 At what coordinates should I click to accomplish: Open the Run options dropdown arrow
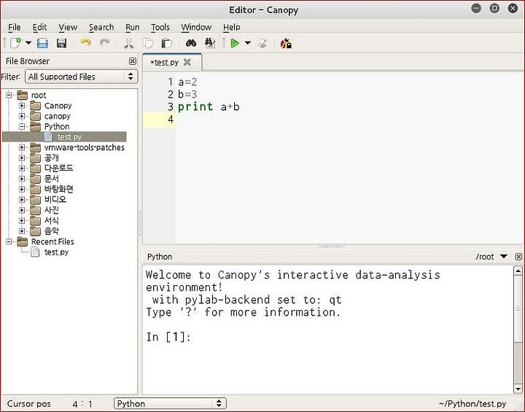pos(247,43)
